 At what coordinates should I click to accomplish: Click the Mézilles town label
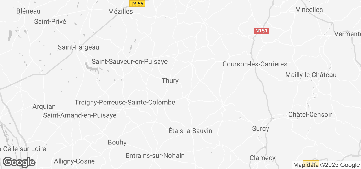click(x=120, y=12)
